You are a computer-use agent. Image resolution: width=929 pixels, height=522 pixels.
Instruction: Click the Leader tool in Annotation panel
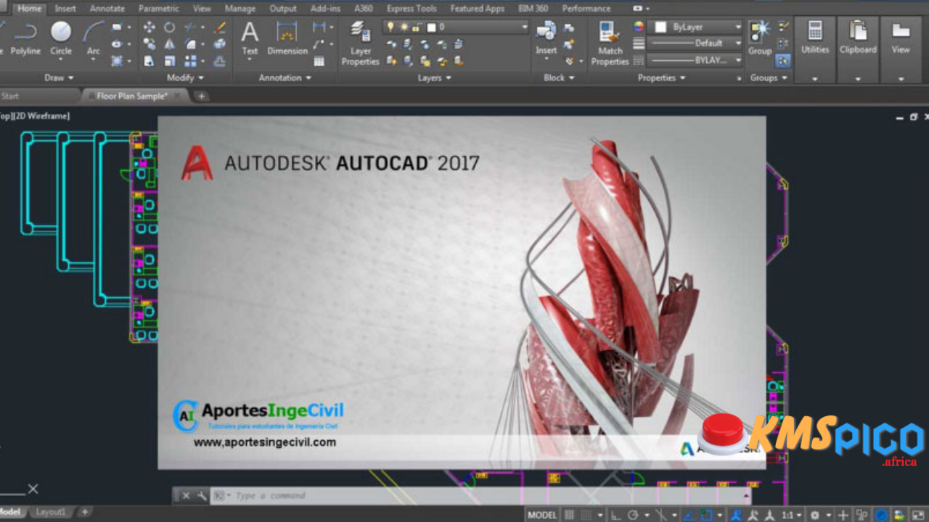(x=319, y=44)
